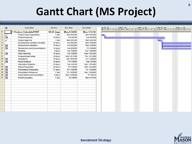Select the Presentation Preparation task name
This screenshot has height=144, width=192.
[28, 70]
